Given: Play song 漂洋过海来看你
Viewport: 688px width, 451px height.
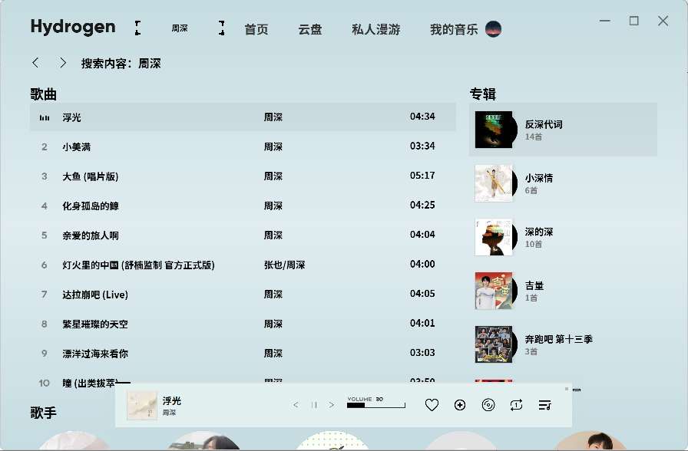Looking at the screenshot, I should [x=243, y=354].
